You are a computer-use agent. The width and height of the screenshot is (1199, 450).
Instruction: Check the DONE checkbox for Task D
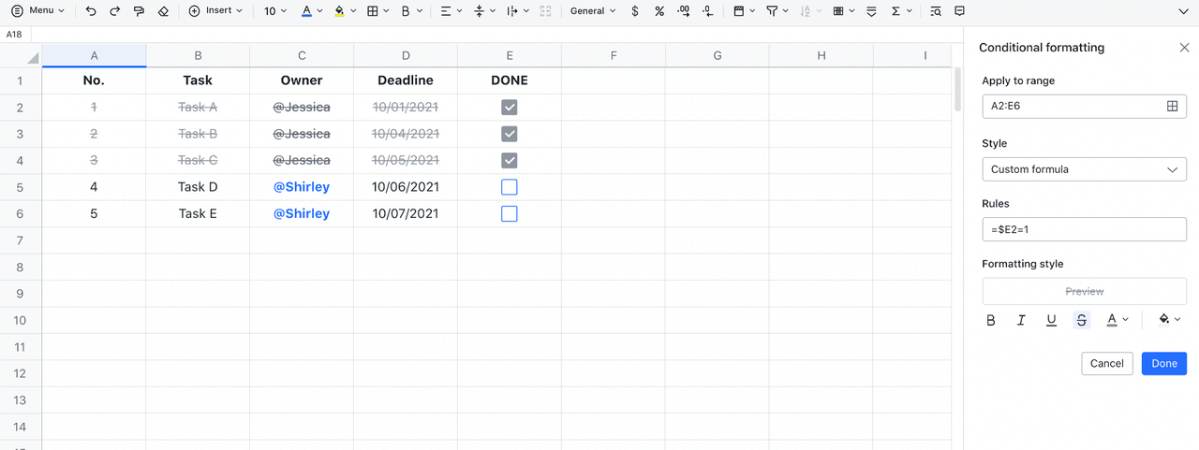pyautogui.click(x=509, y=187)
